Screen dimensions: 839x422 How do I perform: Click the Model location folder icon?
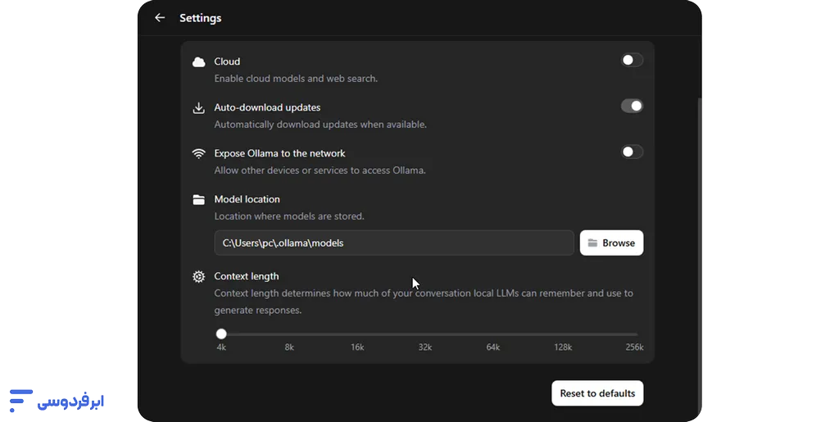click(198, 200)
